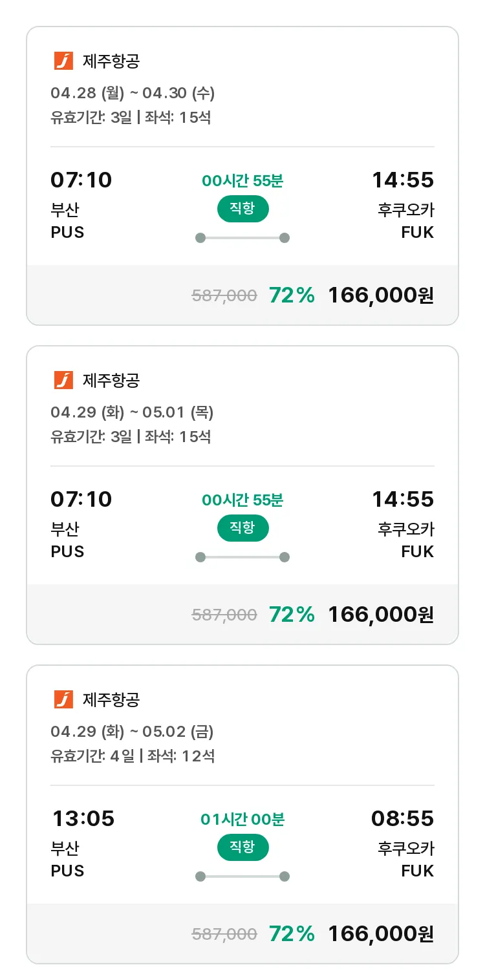Viewport: 485px width, 976px height.
Task: Click Jeju Air logo on 04.29–05.02 card
Action: coord(63,699)
